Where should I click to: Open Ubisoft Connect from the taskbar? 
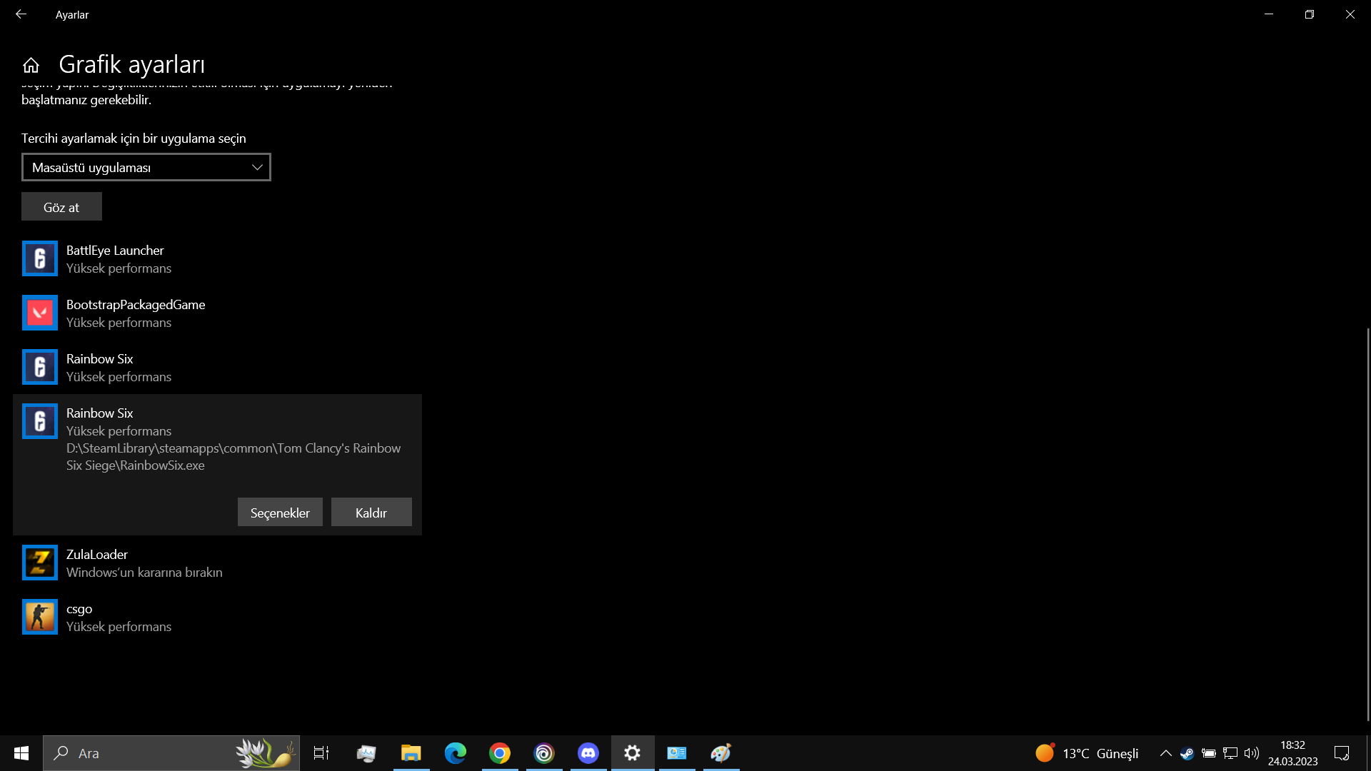click(544, 753)
